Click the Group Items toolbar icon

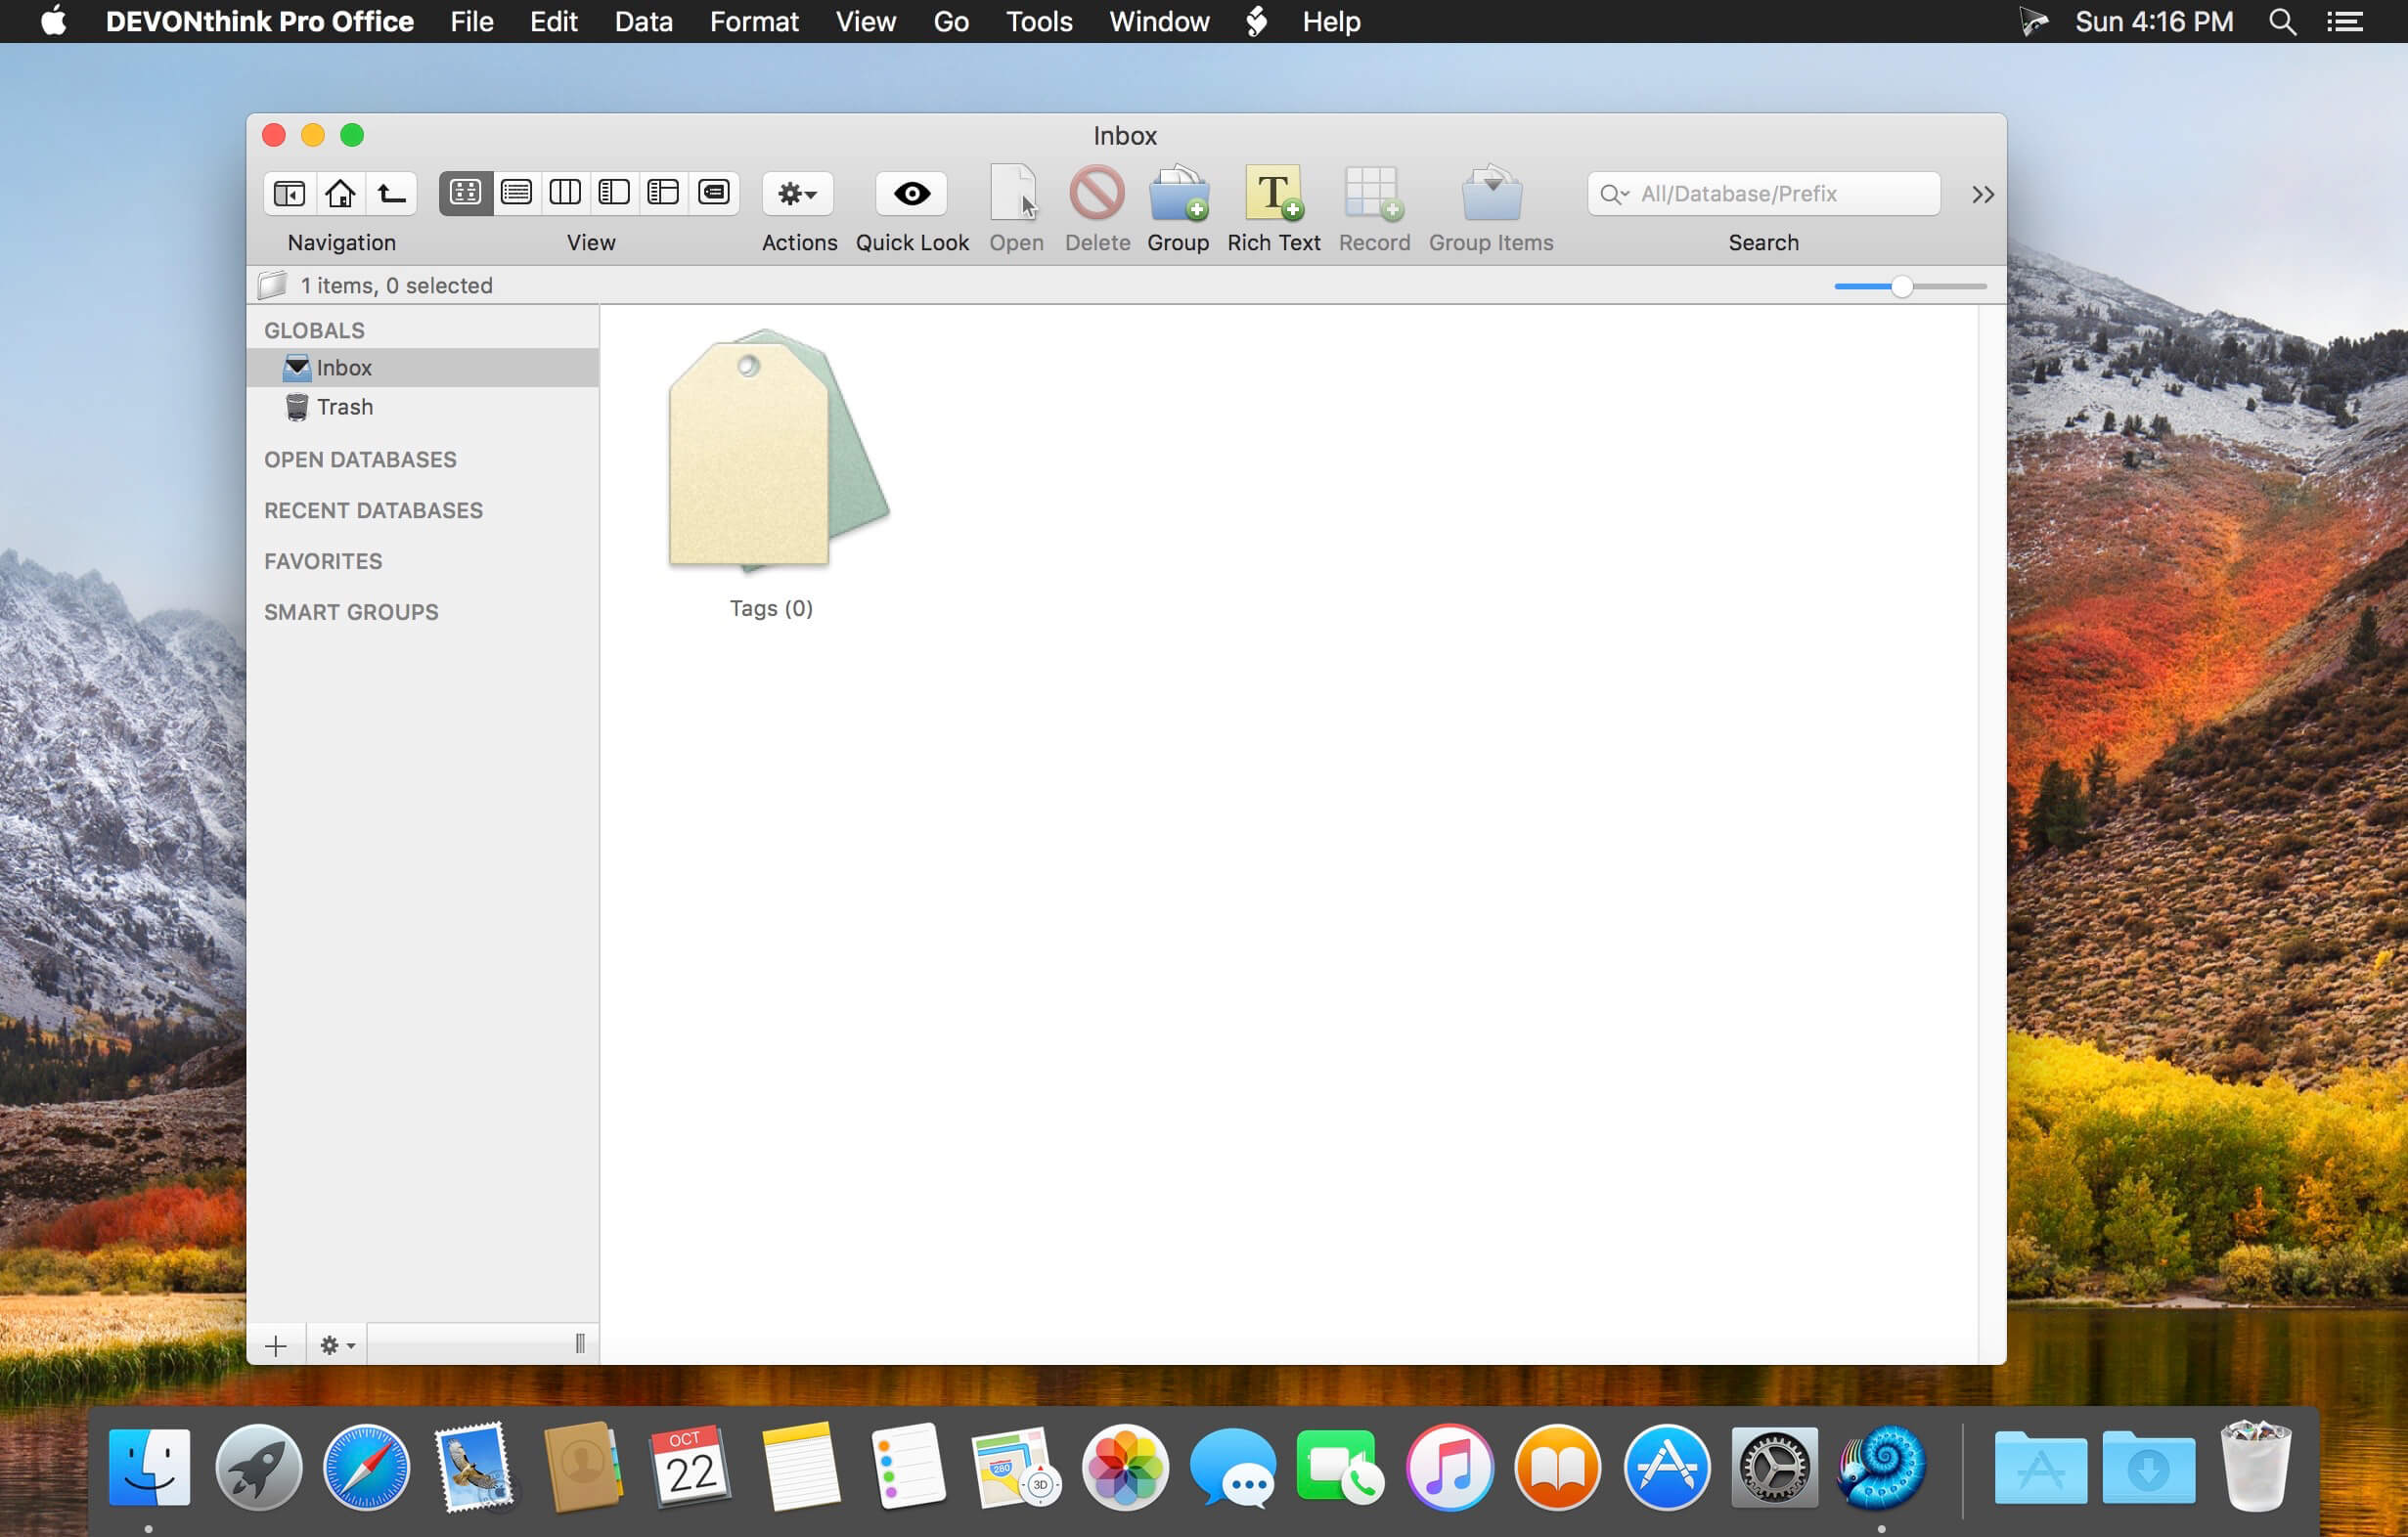click(x=1490, y=193)
